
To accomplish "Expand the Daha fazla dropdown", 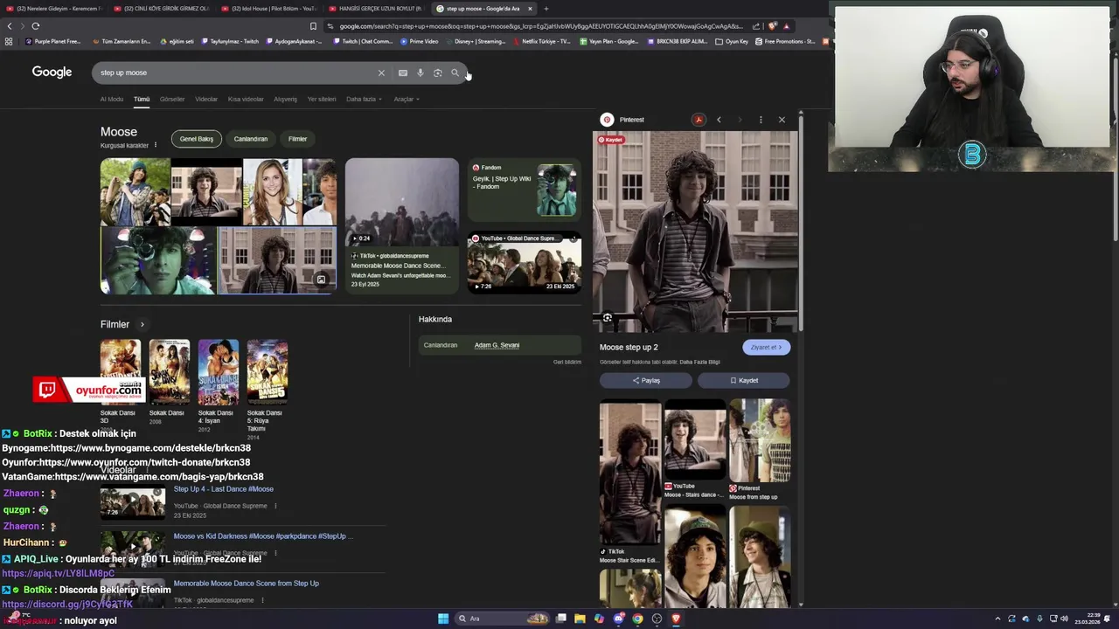I will (364, 99).
